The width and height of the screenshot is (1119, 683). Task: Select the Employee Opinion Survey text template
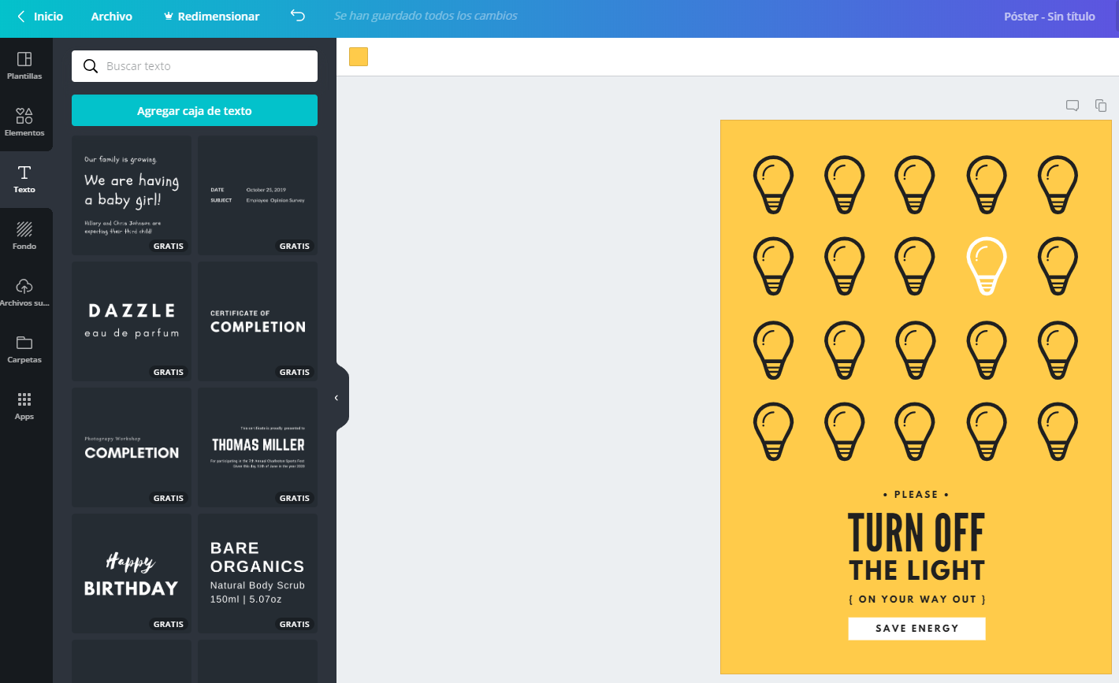(258, 195)
